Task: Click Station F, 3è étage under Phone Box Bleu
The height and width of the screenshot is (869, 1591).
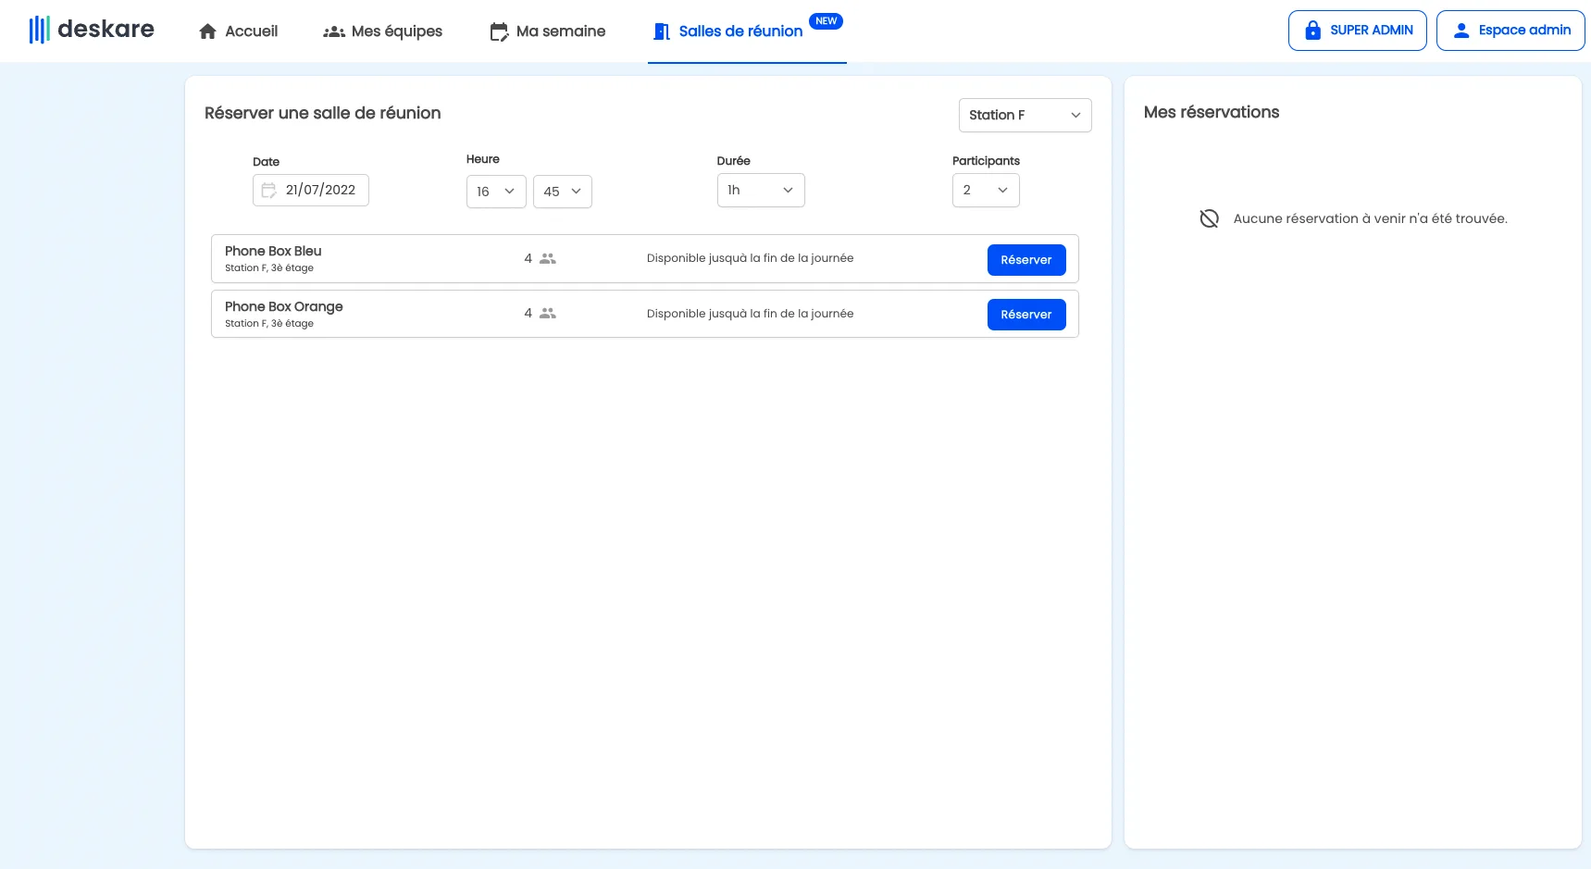Action: (x=269, y=268)
